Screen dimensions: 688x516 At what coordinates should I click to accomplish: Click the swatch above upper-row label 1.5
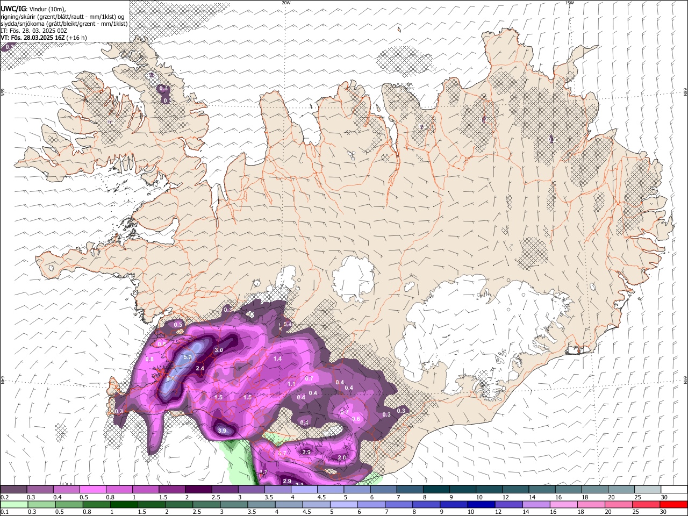point(172,489)
